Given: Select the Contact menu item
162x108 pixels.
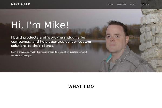Looking at the screenshot, I should coord(145,4).
